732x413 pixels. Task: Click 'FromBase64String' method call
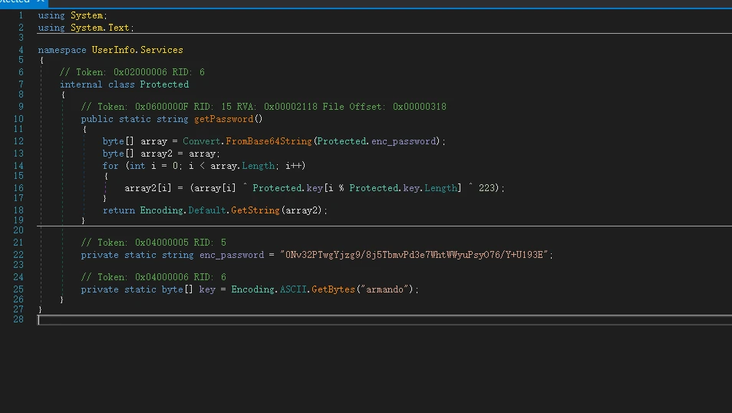(x=269, y=141)
